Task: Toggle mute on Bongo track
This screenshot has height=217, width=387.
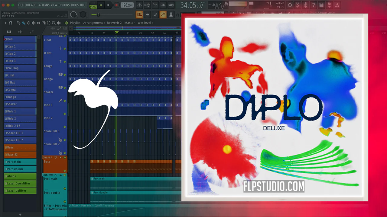Action: coord(65,88)
